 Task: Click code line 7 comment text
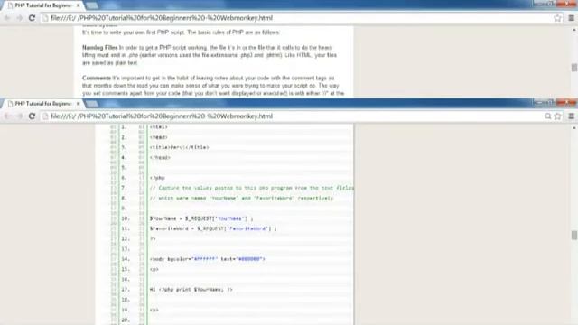251,188
